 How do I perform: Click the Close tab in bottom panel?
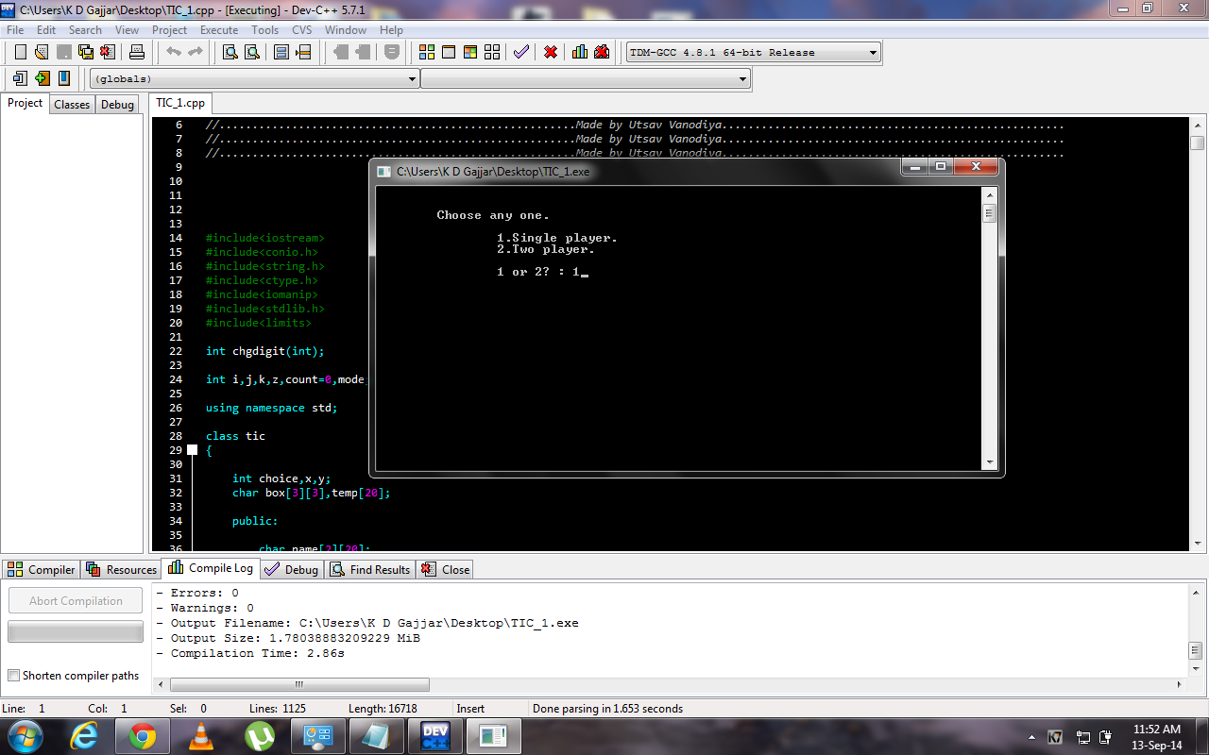(446, 569)
